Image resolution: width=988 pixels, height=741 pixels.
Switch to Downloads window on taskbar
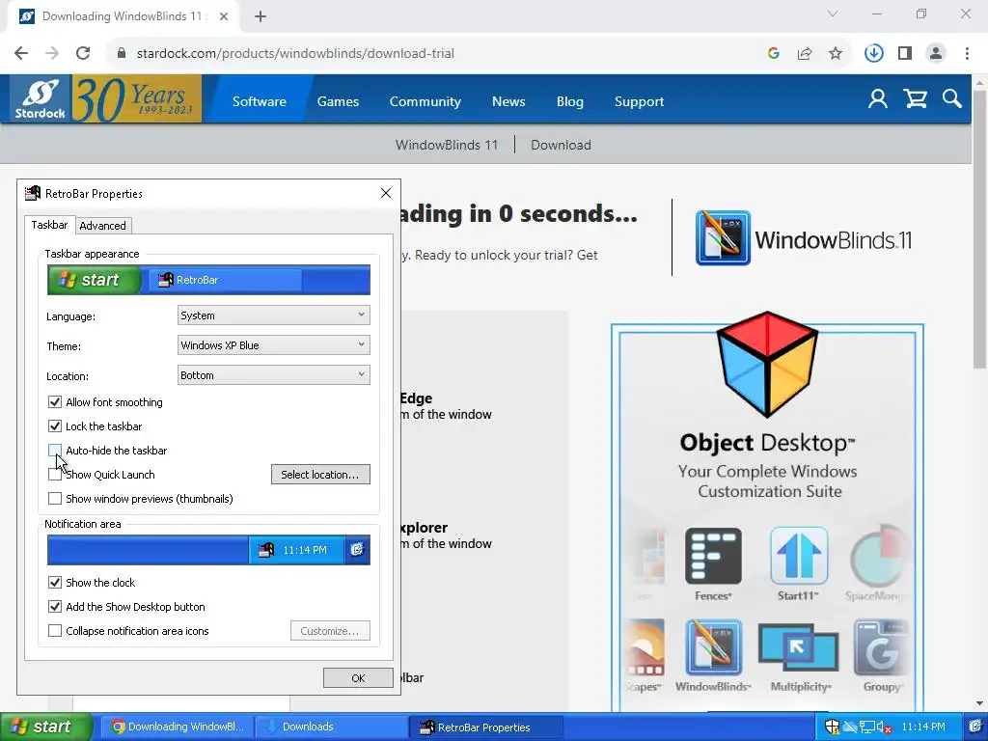330,727
